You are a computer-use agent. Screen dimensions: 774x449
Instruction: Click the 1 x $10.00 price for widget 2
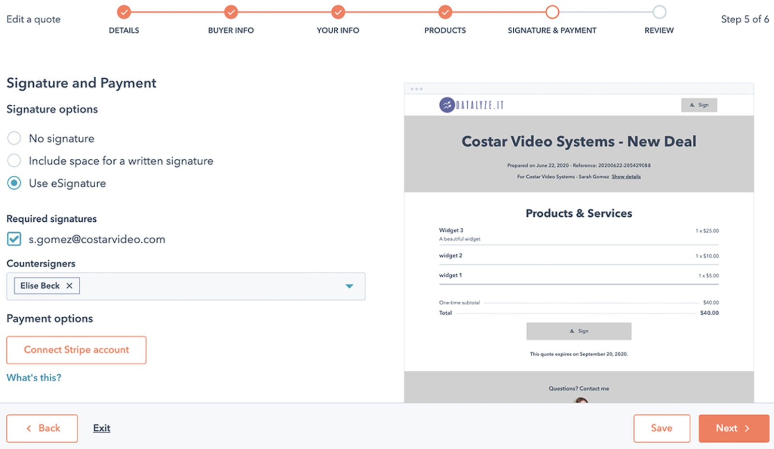tap(707, 256)
